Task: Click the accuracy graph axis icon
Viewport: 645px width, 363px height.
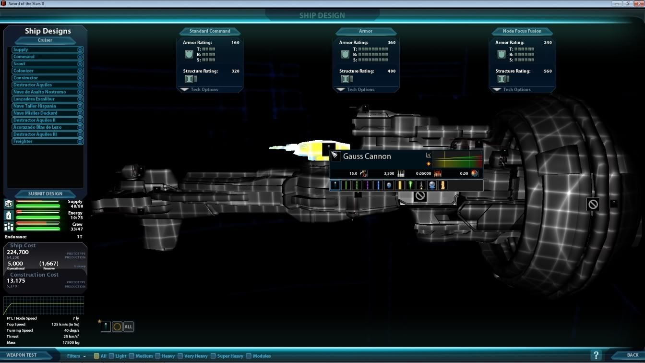Action: pyautogui.click(x=429, y=155)
